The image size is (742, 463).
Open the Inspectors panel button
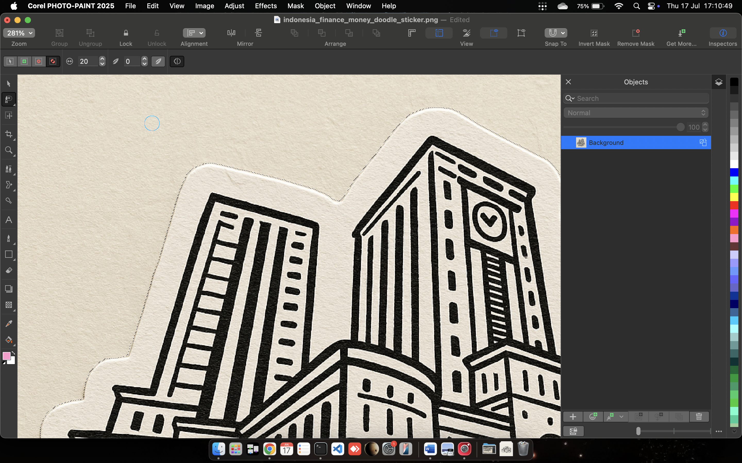tap(723, 33)
